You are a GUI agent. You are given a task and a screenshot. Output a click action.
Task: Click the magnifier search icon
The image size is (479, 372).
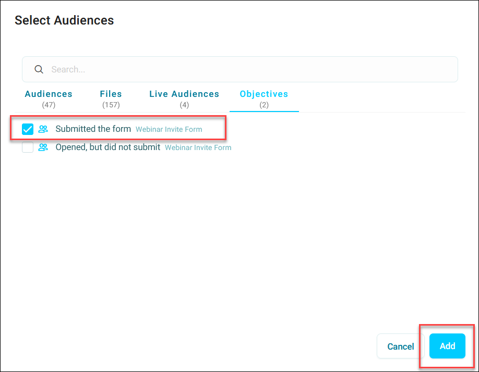point(39,69)
